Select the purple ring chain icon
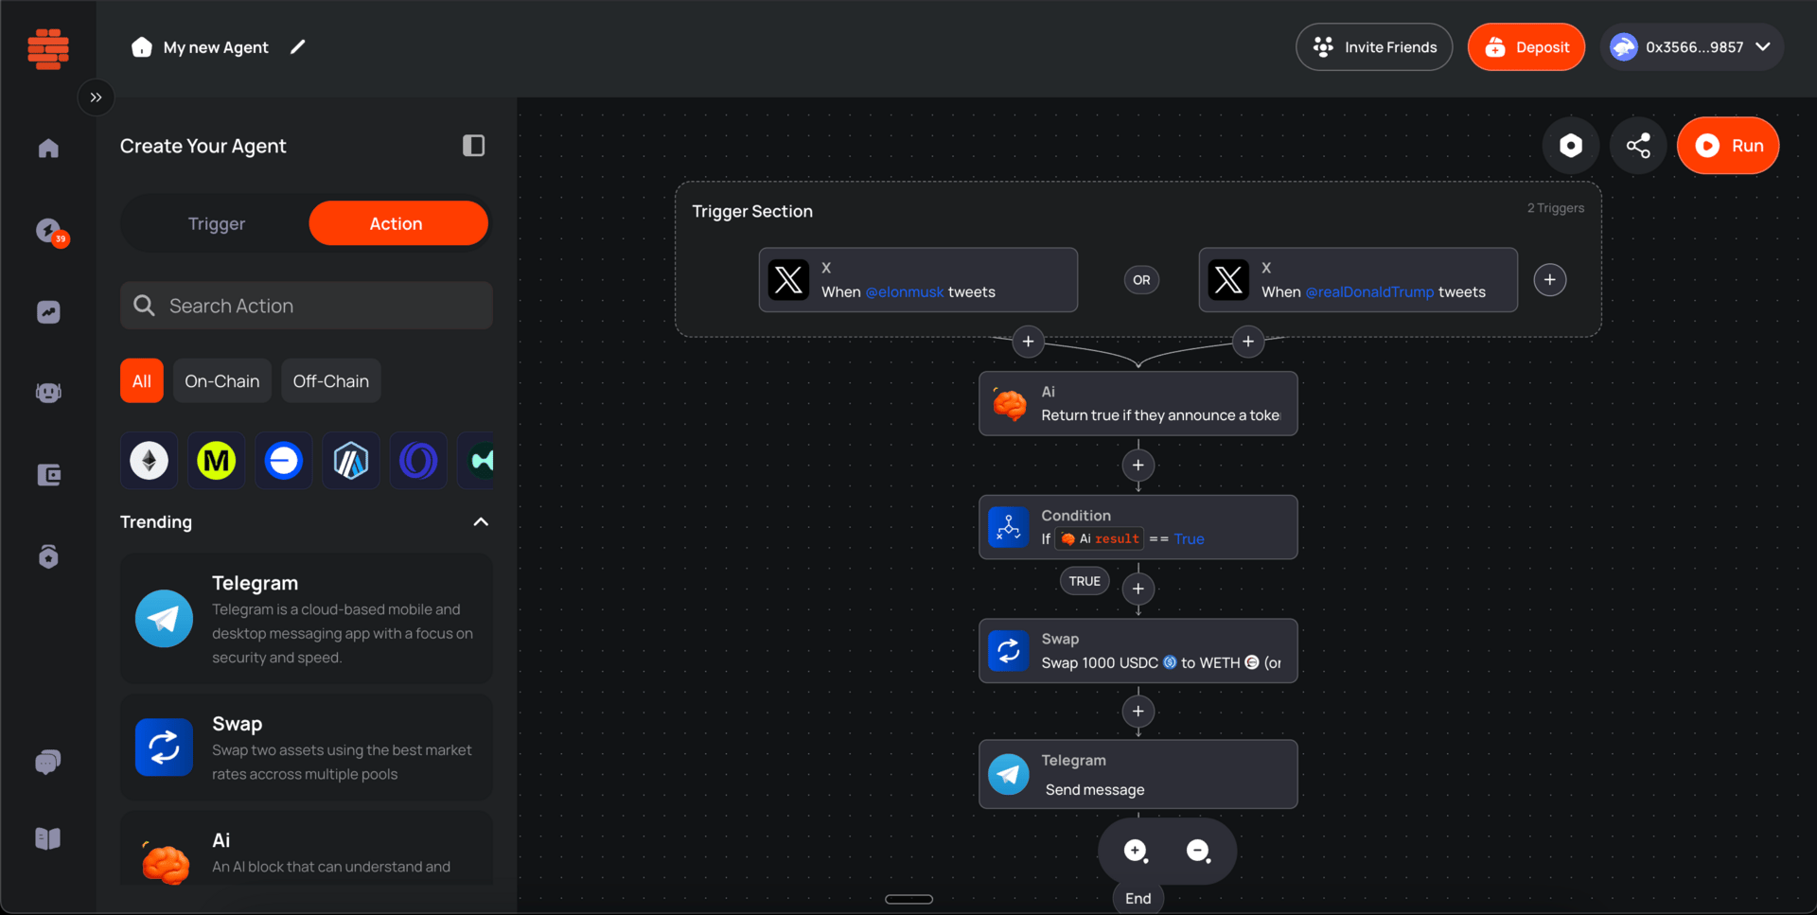This screenshot has height=915, width=1817. 418,461
